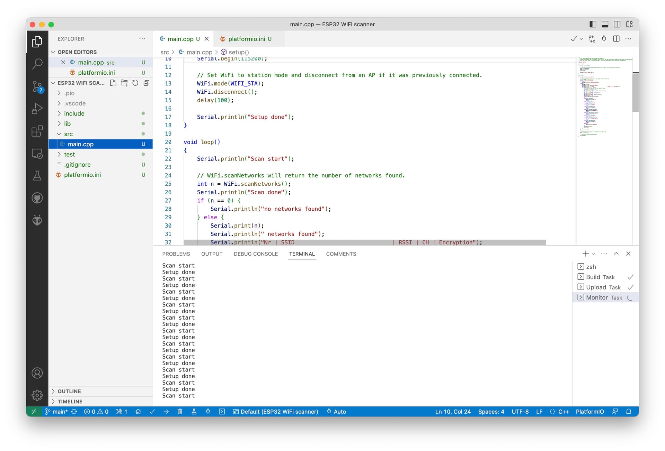The image size is (665, 451).
Task: Open Source Control view with 7 changes
Action: [37, 86]
